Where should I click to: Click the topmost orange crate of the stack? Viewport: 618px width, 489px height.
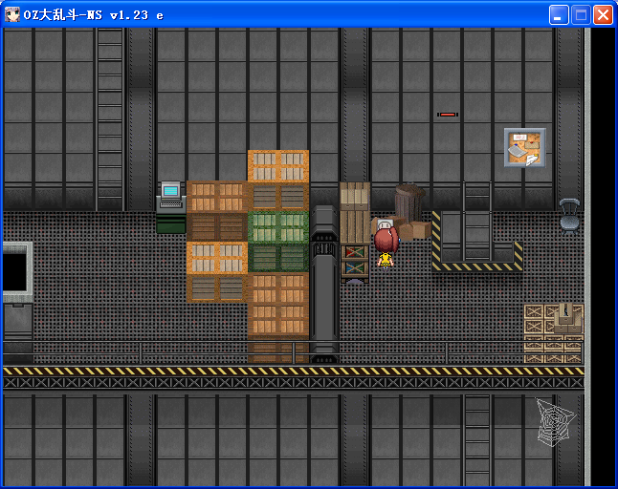tap(278, 165)
